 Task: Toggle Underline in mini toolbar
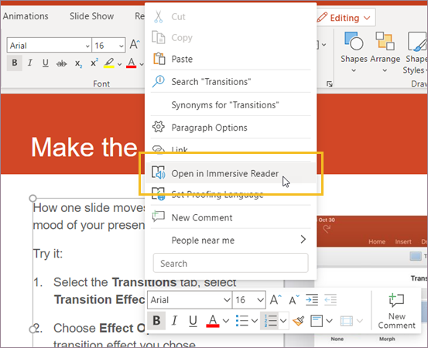193,321
